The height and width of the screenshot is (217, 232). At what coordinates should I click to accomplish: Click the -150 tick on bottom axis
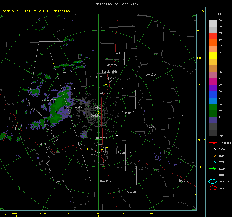(15, 213)
